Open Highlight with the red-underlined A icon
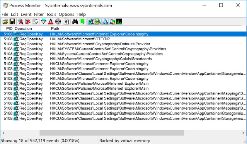This screenshot has width=247, height=144. (51, 21)
